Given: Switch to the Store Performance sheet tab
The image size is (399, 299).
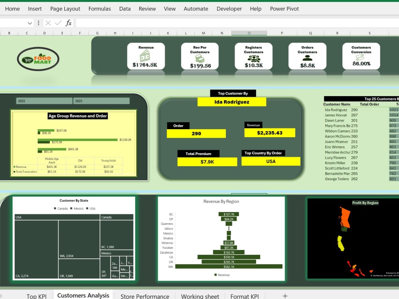Looking at the screenshot, I should tap(145, 295).
